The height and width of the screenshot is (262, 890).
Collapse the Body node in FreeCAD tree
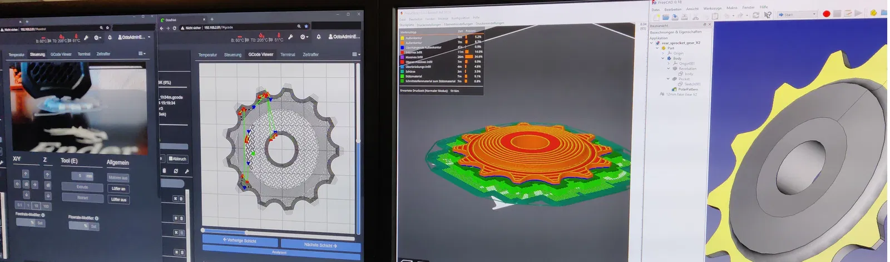(x=662, y=58)
